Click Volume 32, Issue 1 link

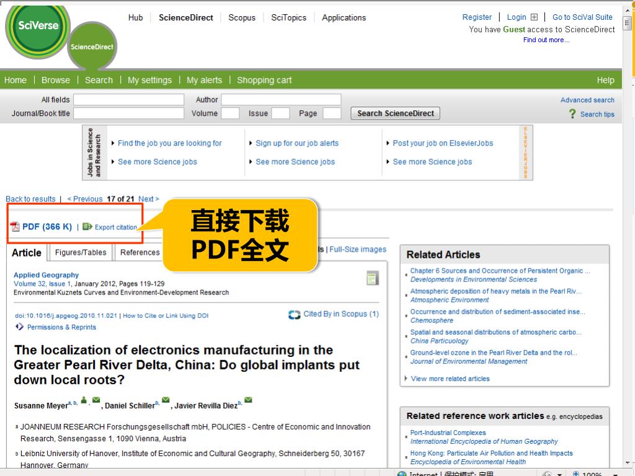pos(42,284)
